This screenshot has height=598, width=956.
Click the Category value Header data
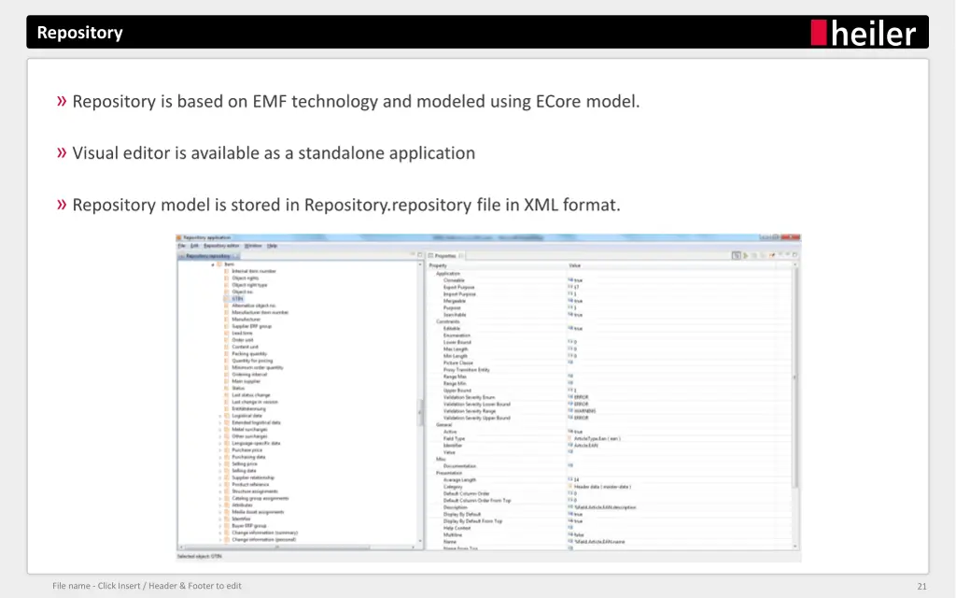602,487
